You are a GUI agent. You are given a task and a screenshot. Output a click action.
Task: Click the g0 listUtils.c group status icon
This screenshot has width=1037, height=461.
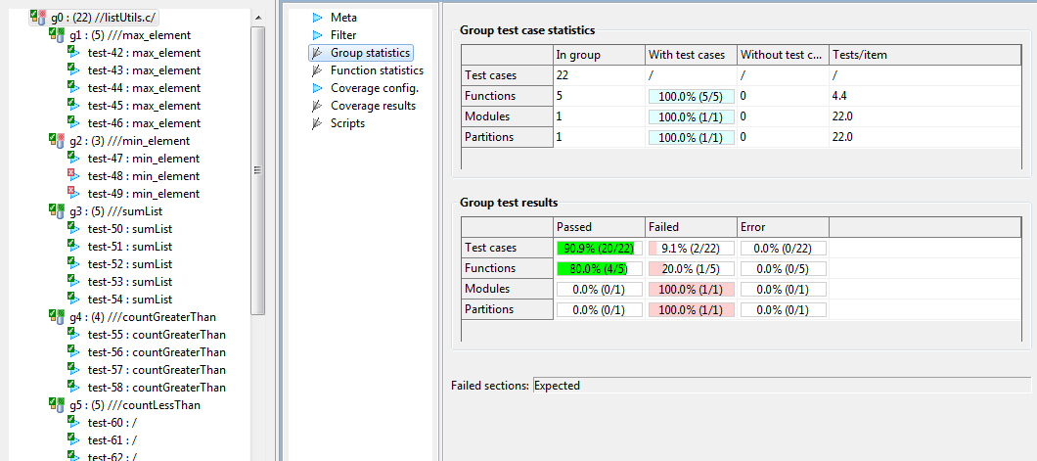[x=38, y=18]
